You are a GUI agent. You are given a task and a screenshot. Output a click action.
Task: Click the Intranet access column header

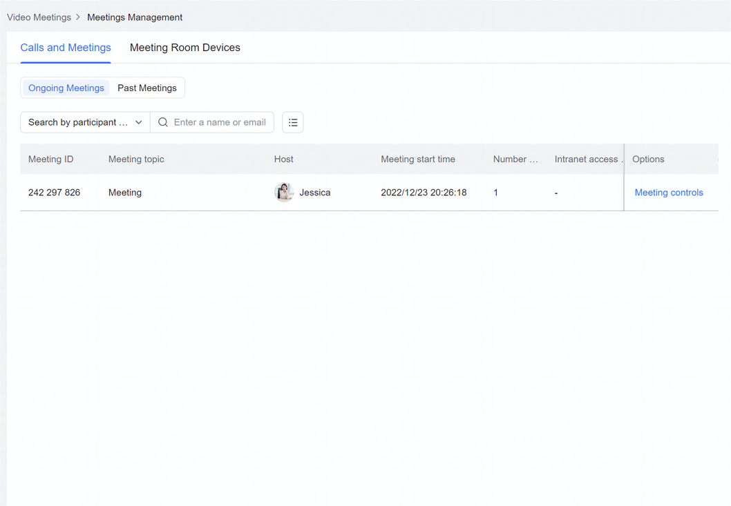coord(589,159)
